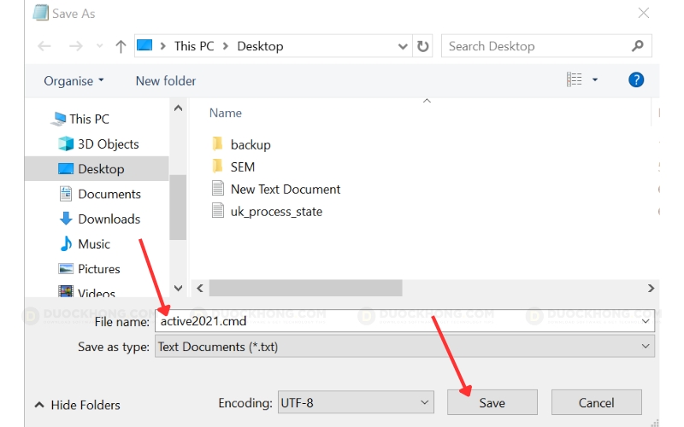684x427 pixels.
Task: Open Downloads in navigation pane
Action: point(109,219)
